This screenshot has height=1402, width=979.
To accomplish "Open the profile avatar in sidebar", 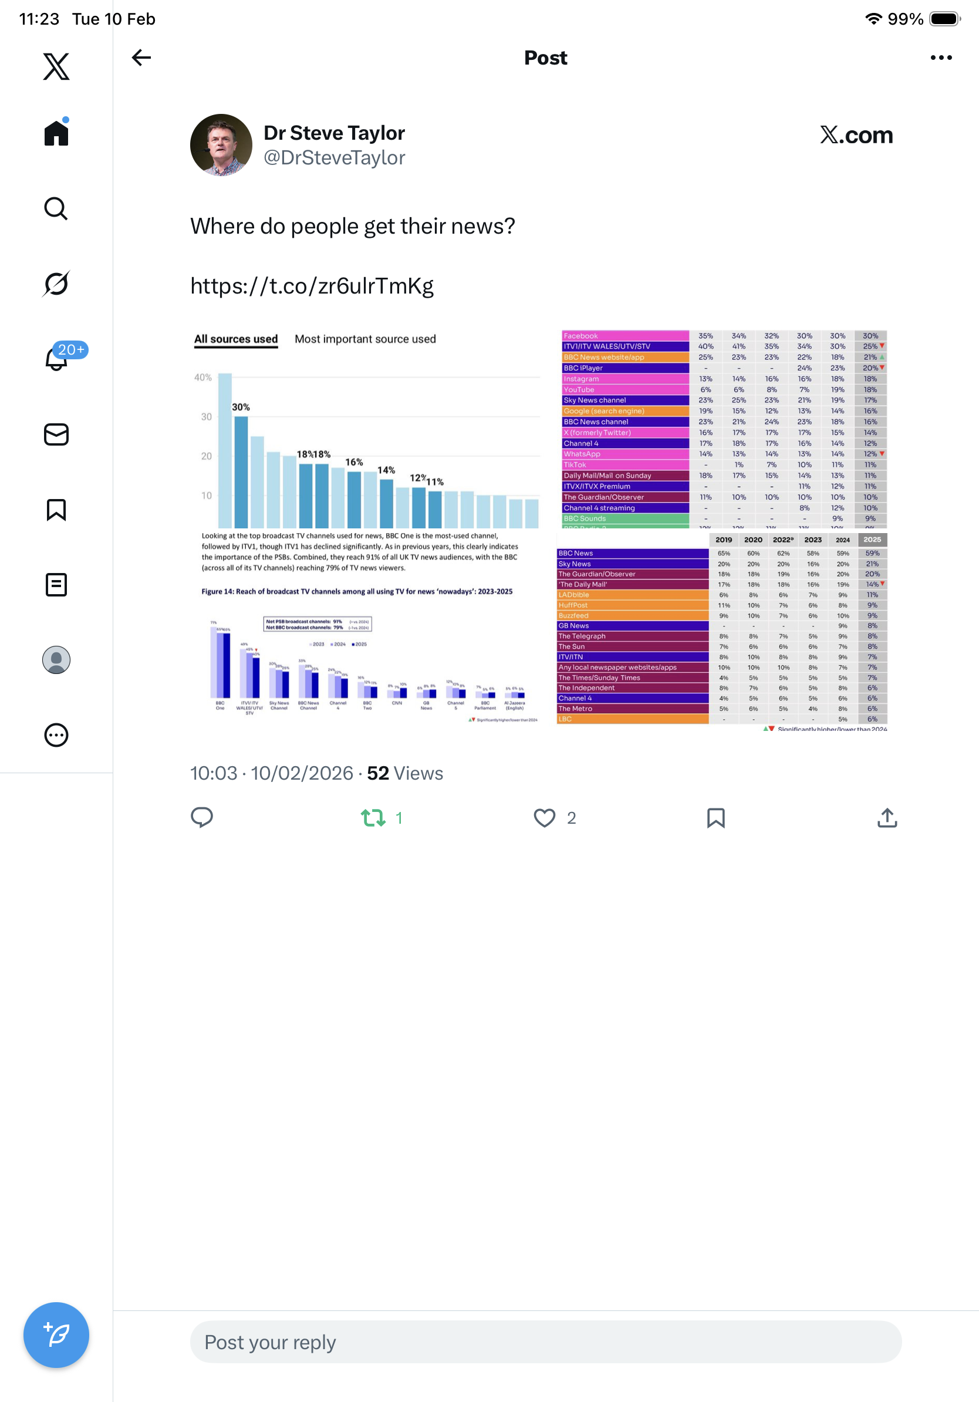I will click(x=56, y=660).
